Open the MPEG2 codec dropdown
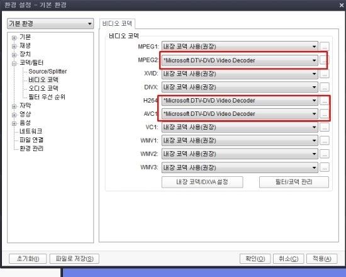Screen dimensions: 346x277 pyautogui.click(x=240, y=60)
